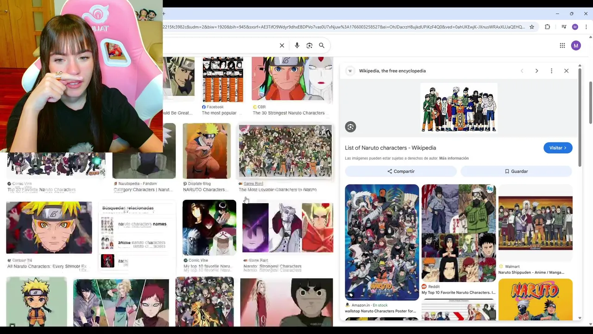Open chibi Naruto image in bottom row

[37, 302]
